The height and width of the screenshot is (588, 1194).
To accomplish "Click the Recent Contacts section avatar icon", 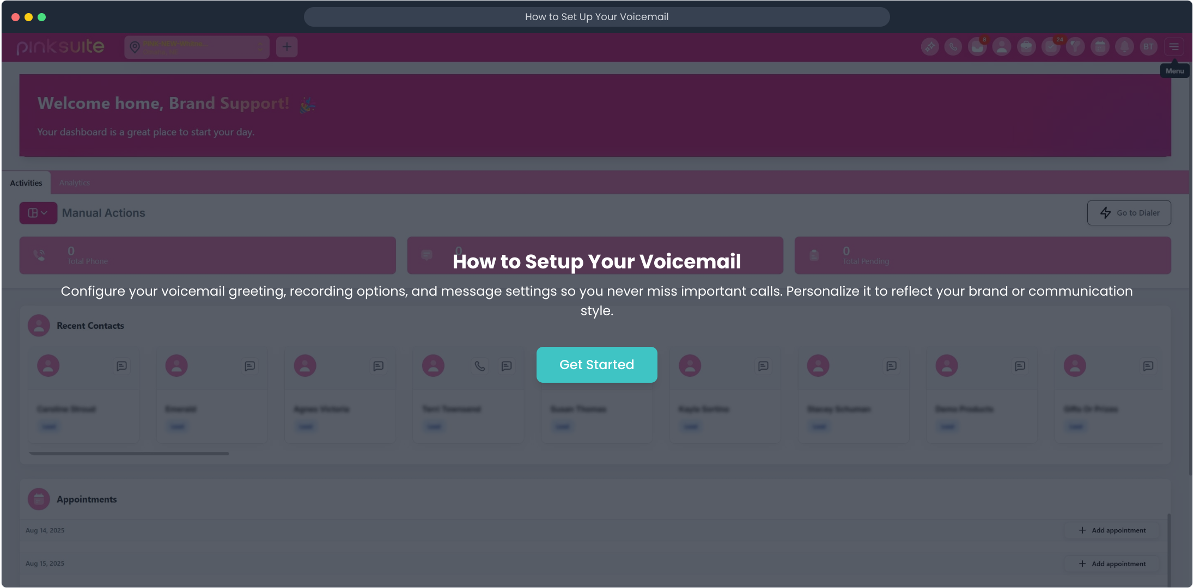I will [39, 326].
